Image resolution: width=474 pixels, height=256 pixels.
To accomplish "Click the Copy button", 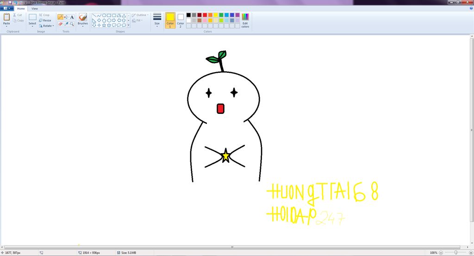I will pos(18,20).
